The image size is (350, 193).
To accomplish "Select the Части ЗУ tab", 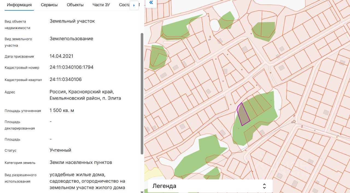I will [101, 5].
